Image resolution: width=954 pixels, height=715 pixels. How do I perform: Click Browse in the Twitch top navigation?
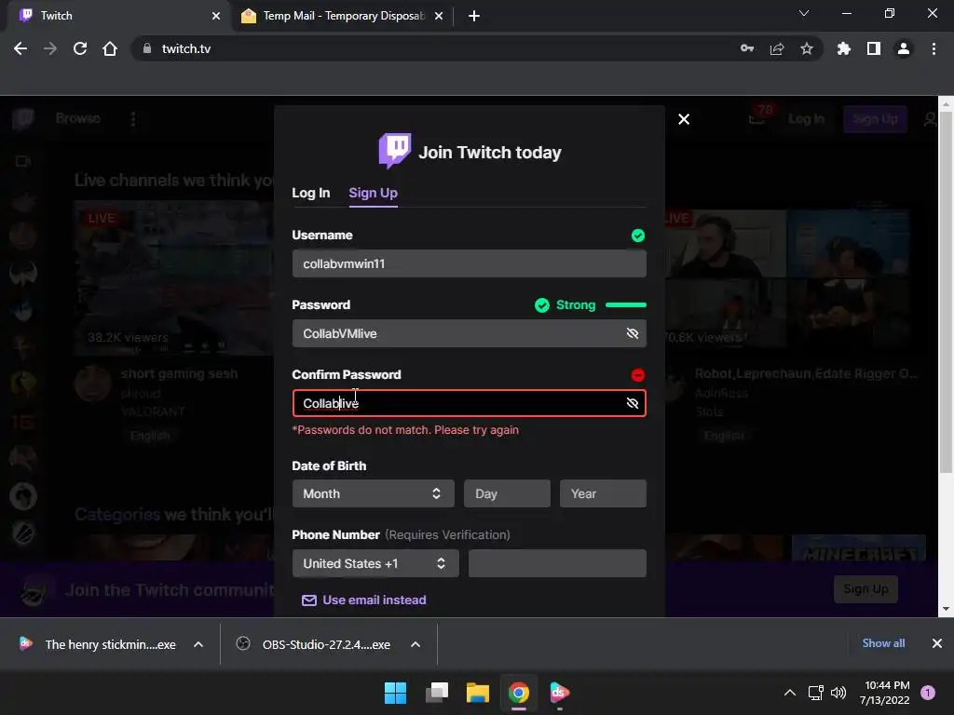(x=78, y=118)
